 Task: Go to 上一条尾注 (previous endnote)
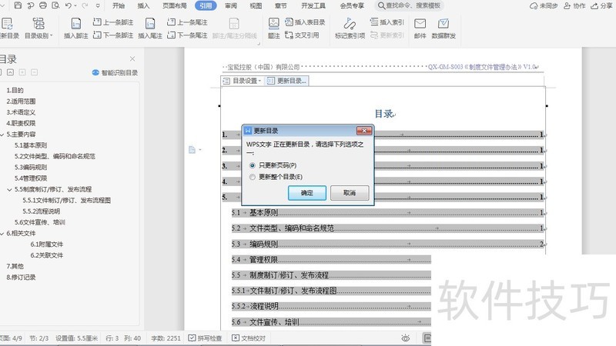[x=187, y=22]
